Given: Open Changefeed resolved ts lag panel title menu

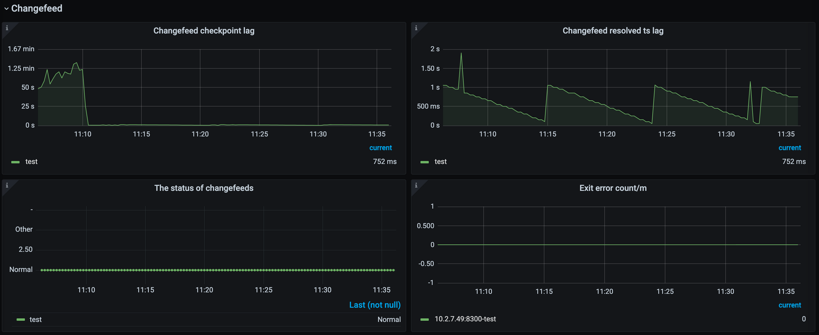Looking at the screenshot, I should [613, 31].
